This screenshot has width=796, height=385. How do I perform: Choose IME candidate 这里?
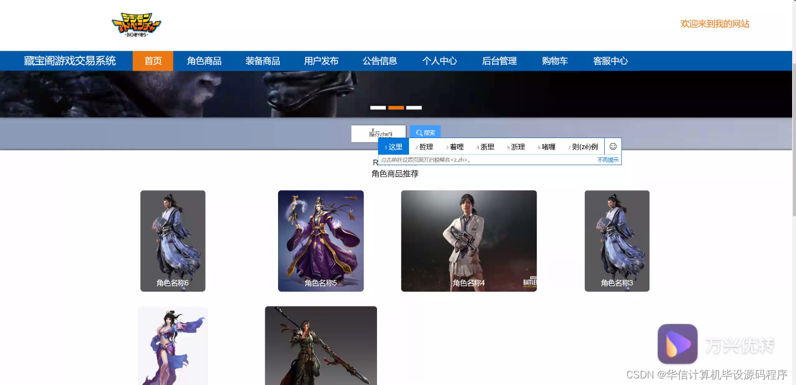pyautogui.click(x=394, y=146)
